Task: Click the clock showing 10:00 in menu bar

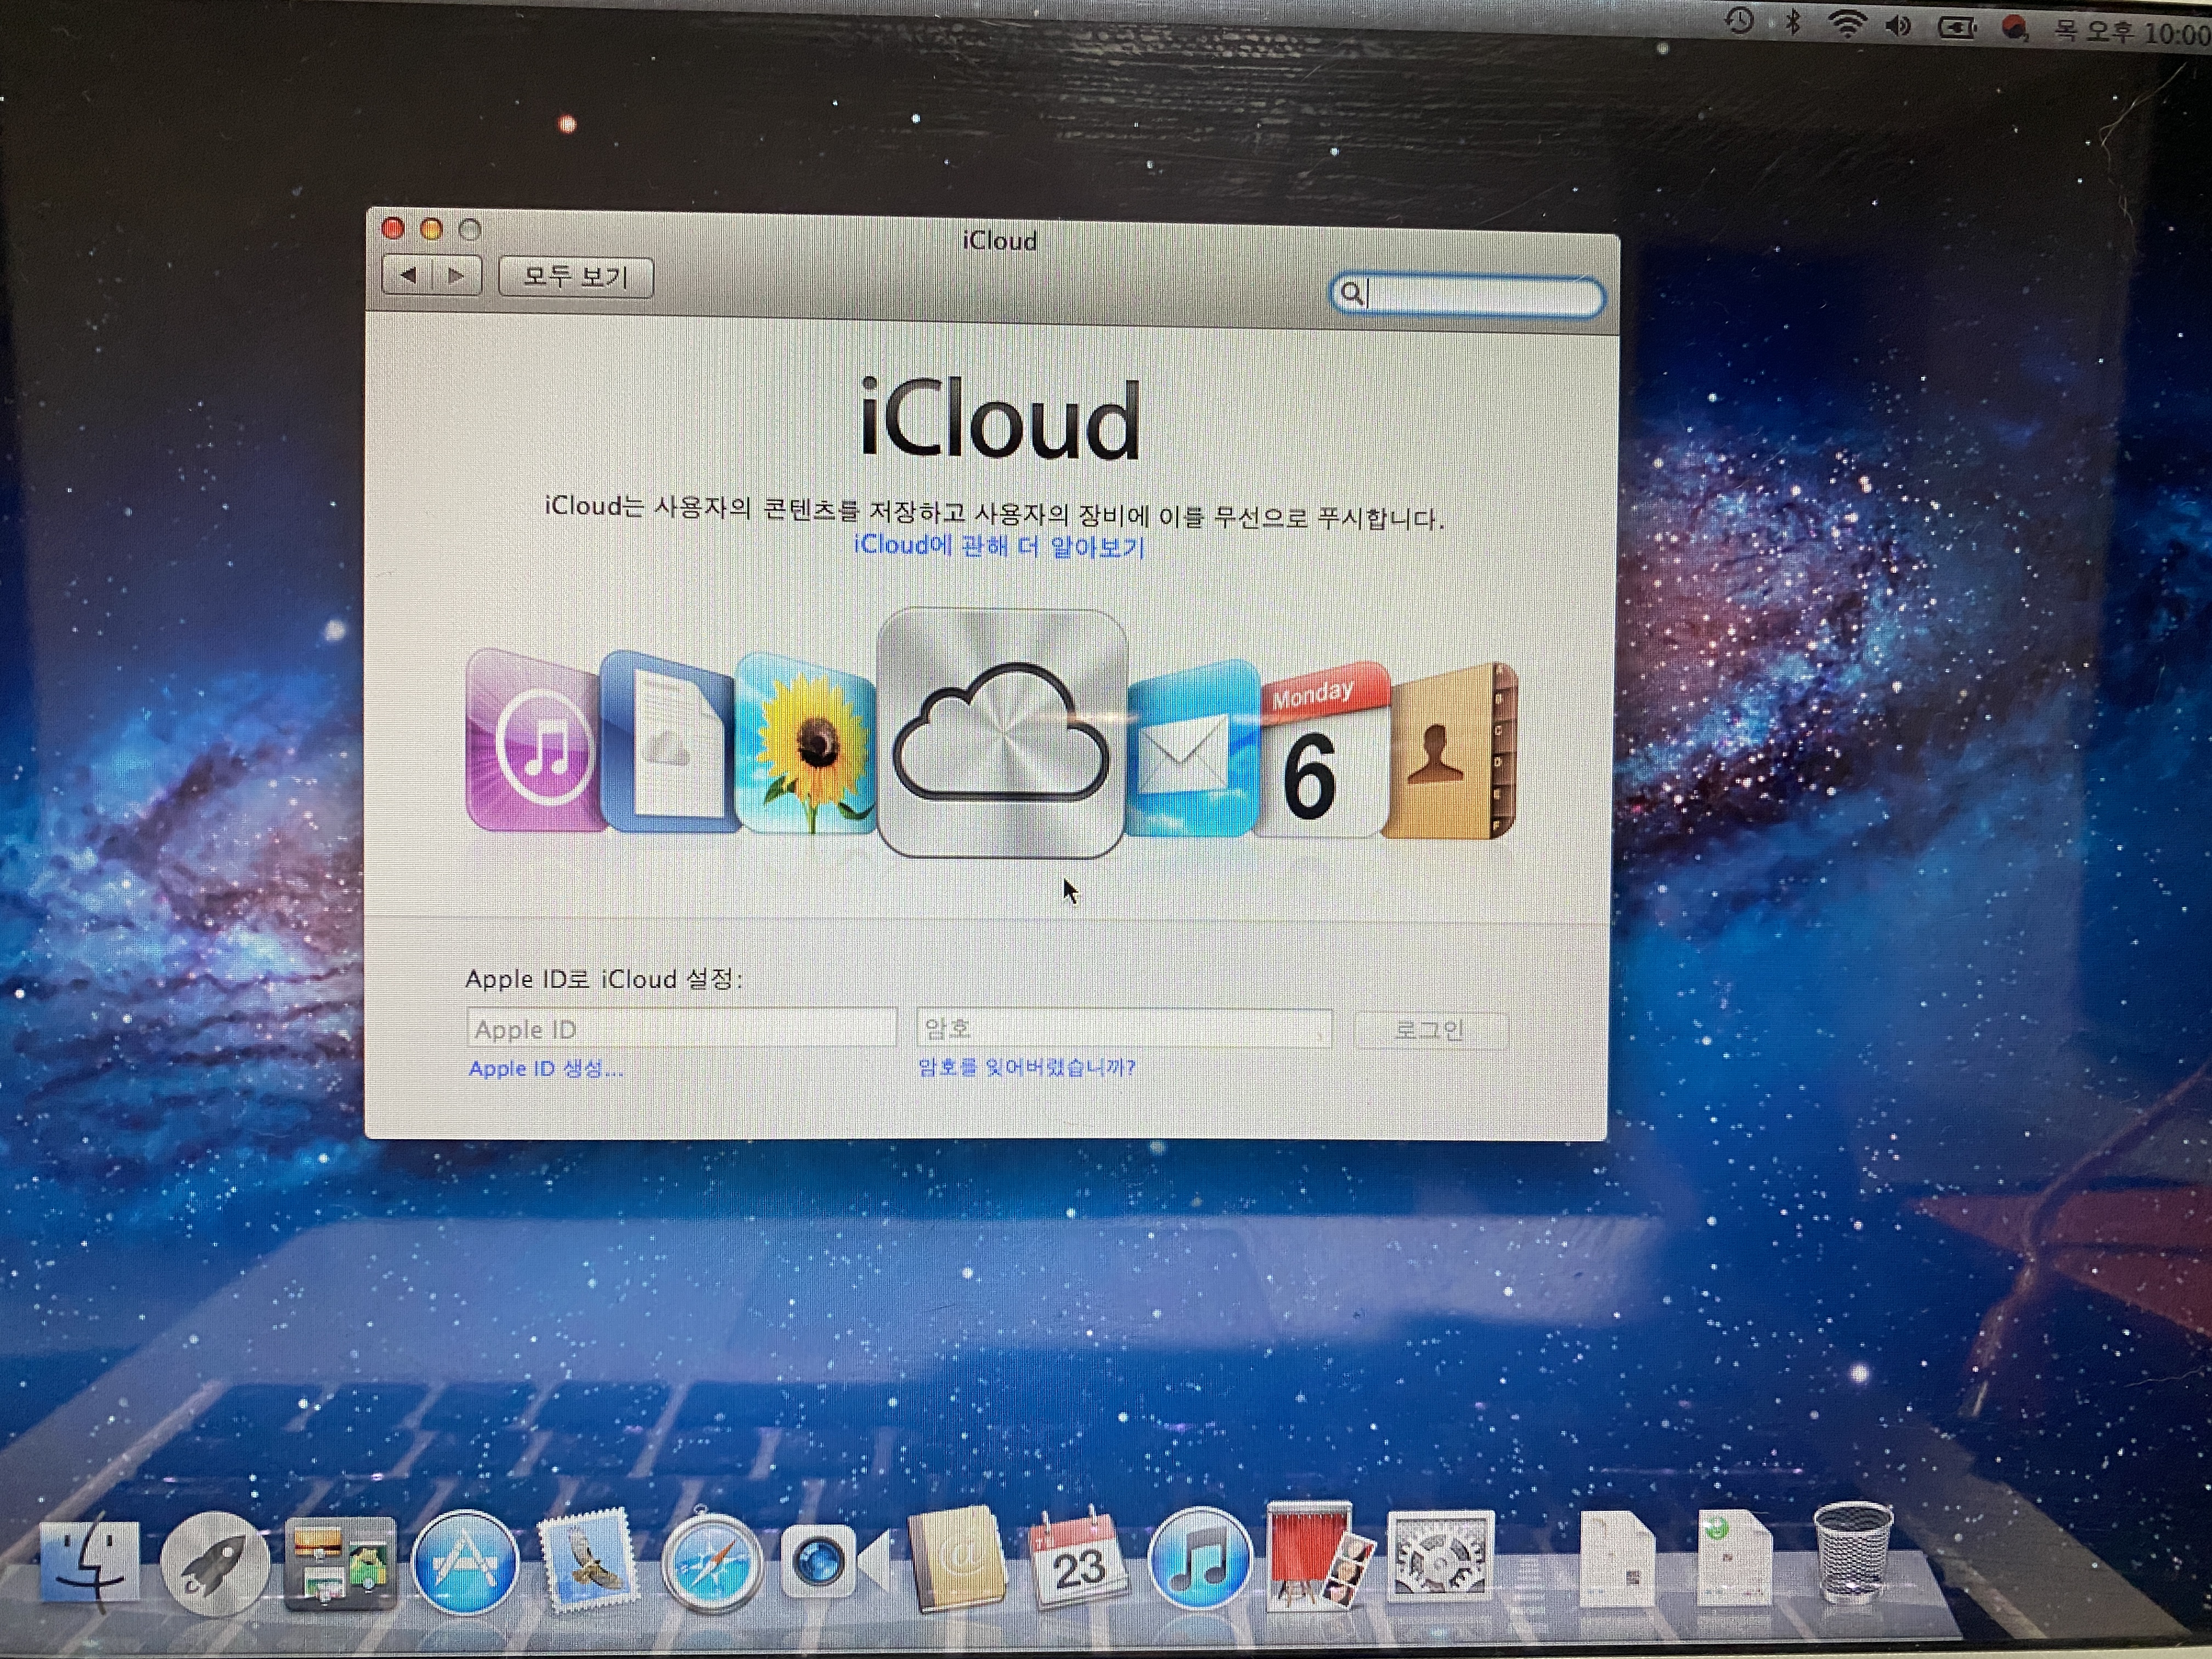Action: coord(2132,32)
